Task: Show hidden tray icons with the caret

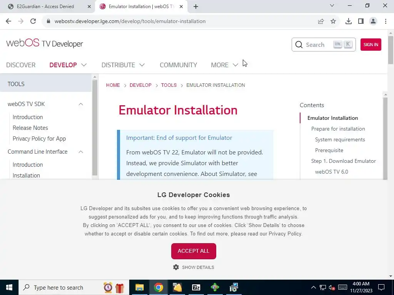Action: tap(313, 287)
